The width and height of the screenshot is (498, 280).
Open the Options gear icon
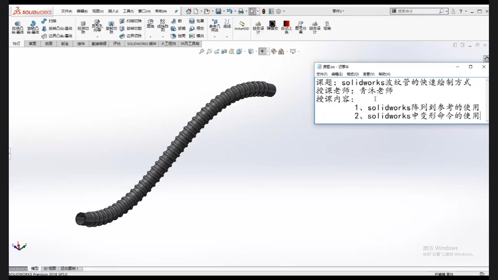pos(278,11)
